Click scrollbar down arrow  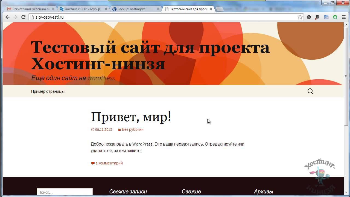pos(346,193)
